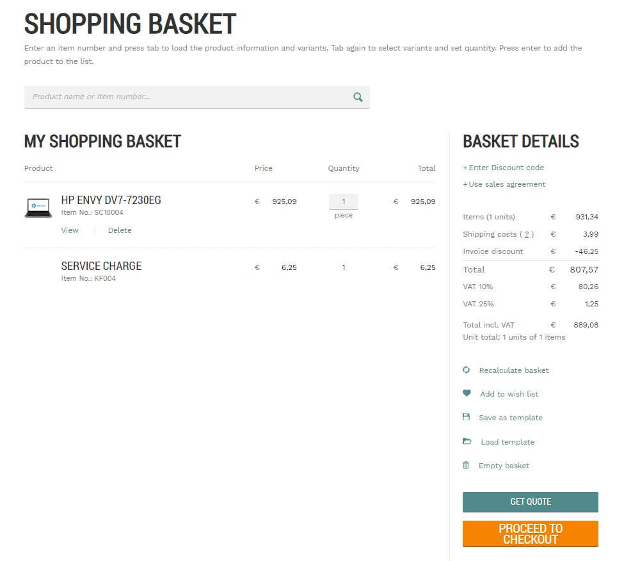Image resolution: width=624 pixels, height=561 pixels.
Task: Click the Load template folder icon
Action: [x=467, y=441]
